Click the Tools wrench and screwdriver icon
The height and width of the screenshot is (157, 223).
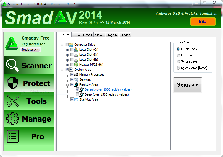pos(13,101)
